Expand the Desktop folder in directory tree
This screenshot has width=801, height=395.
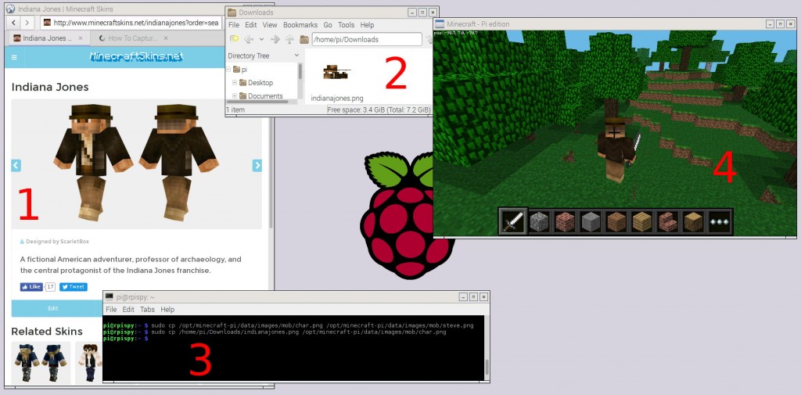coord(235,83)
